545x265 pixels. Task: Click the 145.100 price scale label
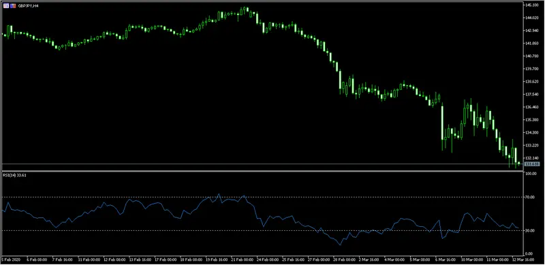[x=532, y=5]
